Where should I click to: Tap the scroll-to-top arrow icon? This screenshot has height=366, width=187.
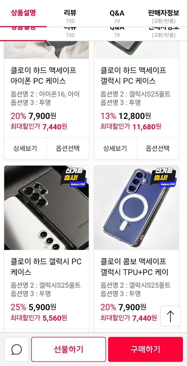tap(170, 316)
